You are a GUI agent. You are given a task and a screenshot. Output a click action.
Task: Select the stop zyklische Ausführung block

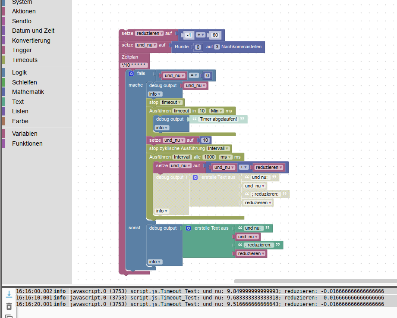click(x=177, y=149)
